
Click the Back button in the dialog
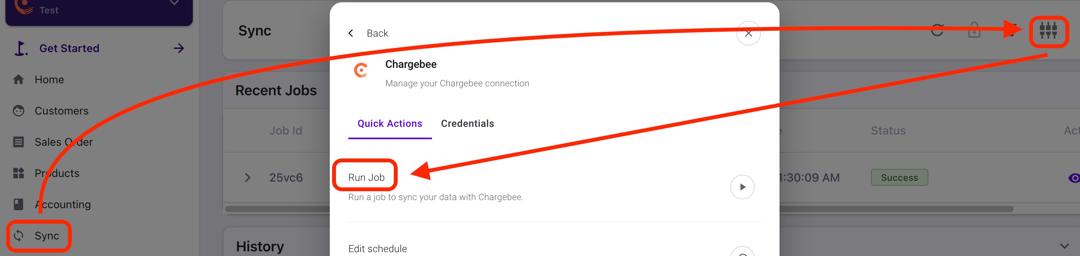coord(368,34)
